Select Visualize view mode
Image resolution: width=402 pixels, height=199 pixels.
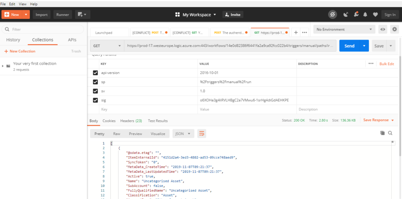[x=158, y=134]
